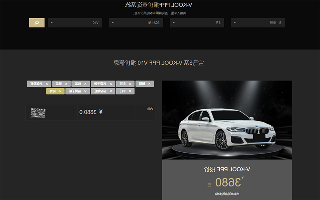Toggle the 侧裙 part tag
The image size is (320, 200).
click(x=145, y=84)
